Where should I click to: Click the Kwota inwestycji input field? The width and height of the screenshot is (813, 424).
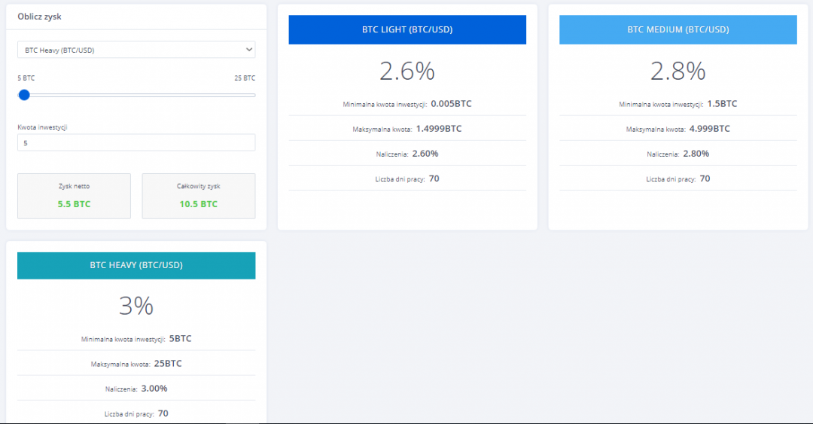tap(136, 142)
